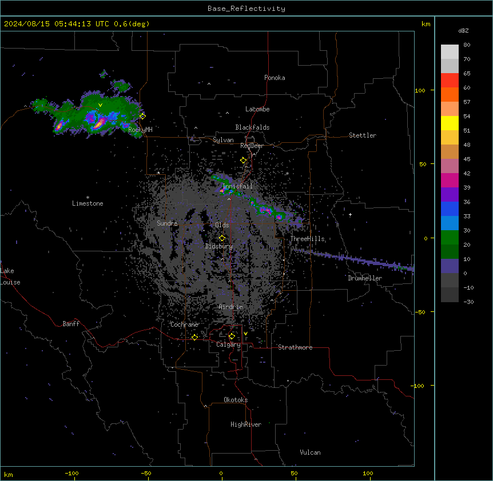Click the legend value -30

coord(468,302)
